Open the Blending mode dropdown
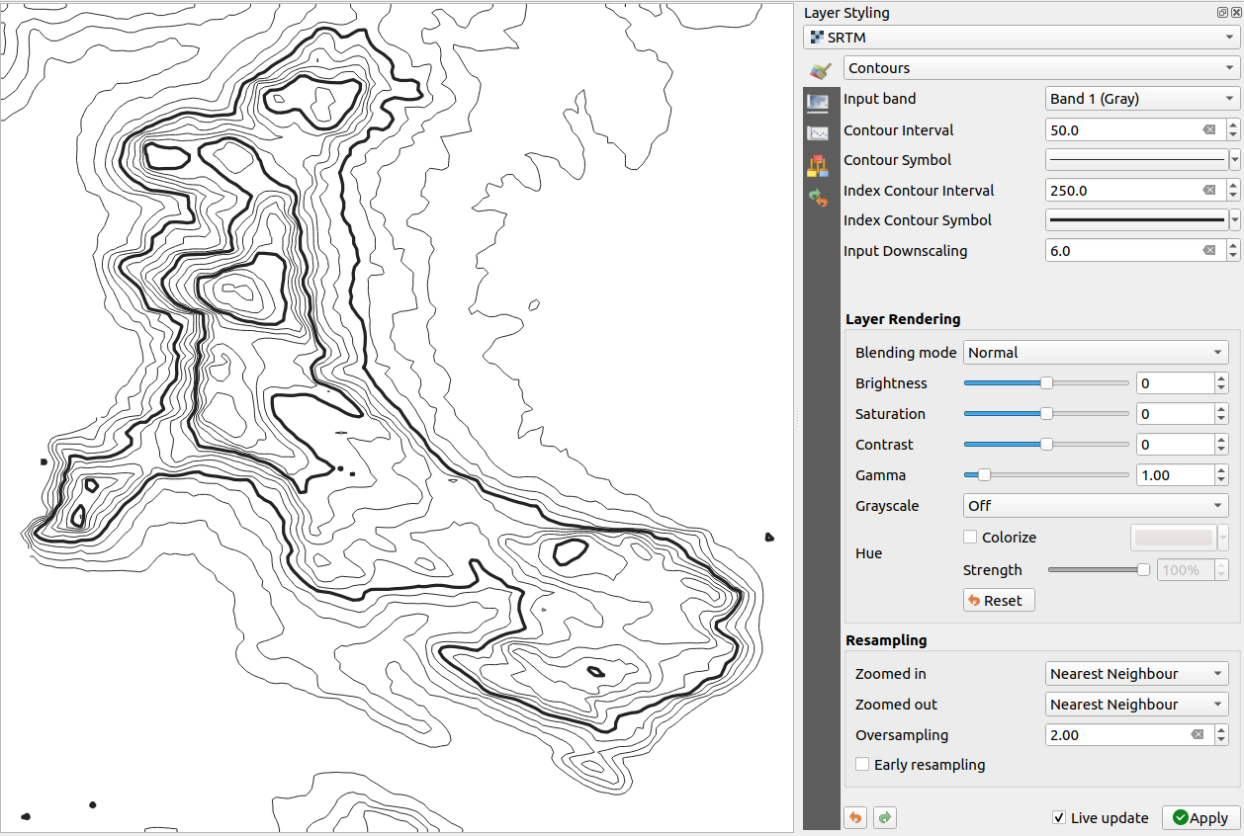The image size is (1244, 836). [1095, 352]
